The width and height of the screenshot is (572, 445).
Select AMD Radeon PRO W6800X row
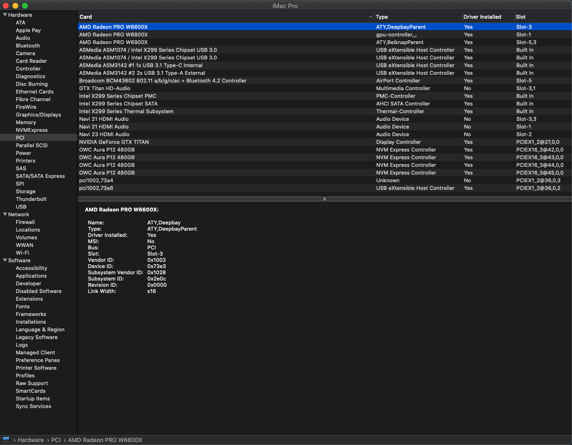325,34
